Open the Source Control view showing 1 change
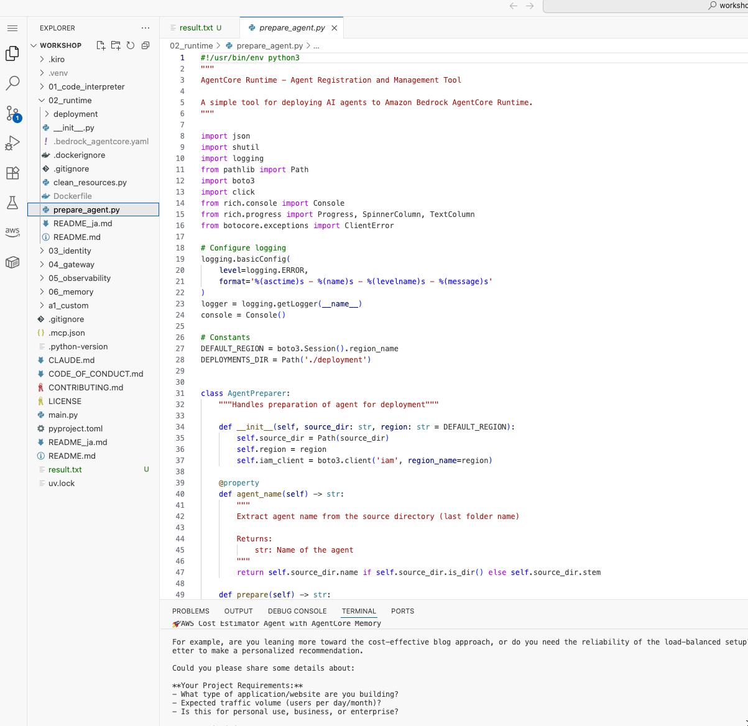Viewport: 748px width, 726px height. click(x=12, y=113)
